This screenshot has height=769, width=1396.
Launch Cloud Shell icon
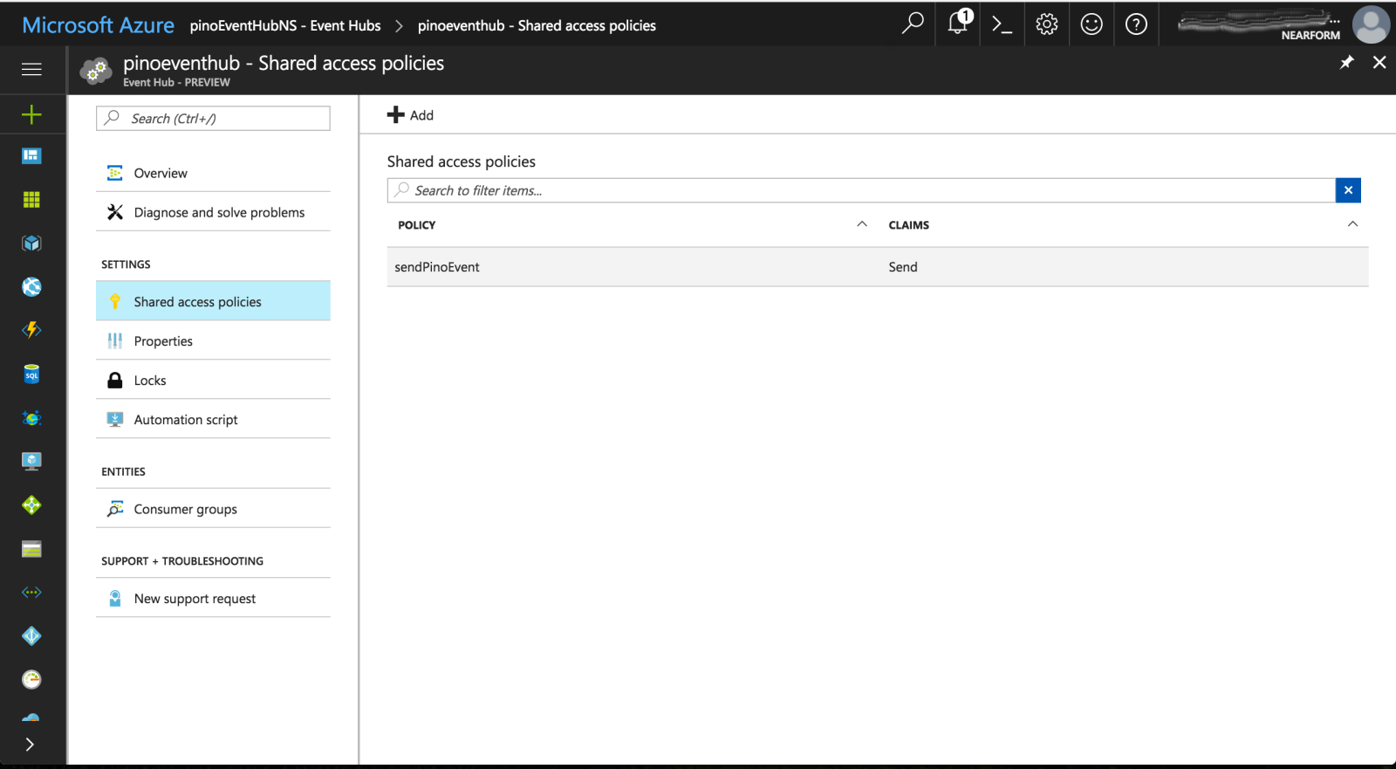click(1003, 24)
